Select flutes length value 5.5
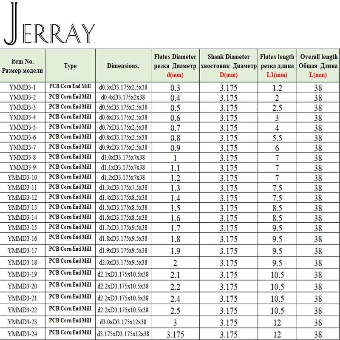The image size is (340, 340). tap(277, 138)
